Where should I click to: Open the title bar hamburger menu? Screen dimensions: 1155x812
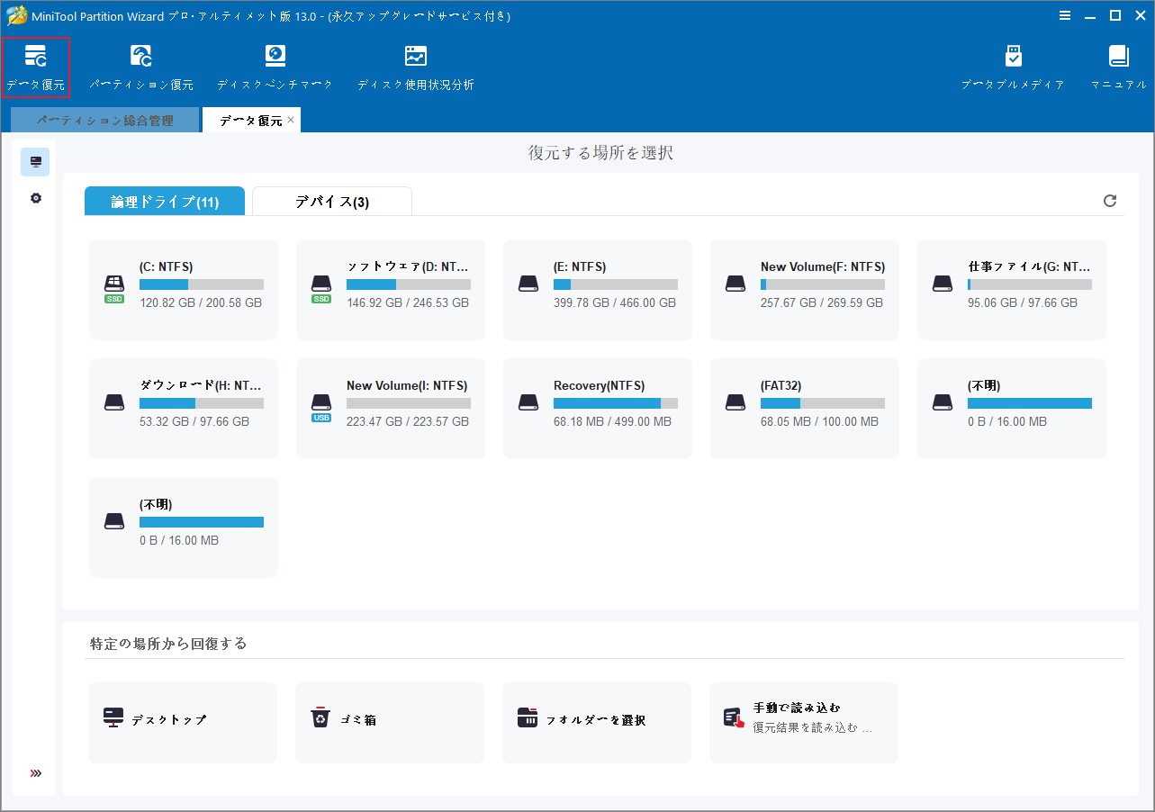tap(1065, 15)
